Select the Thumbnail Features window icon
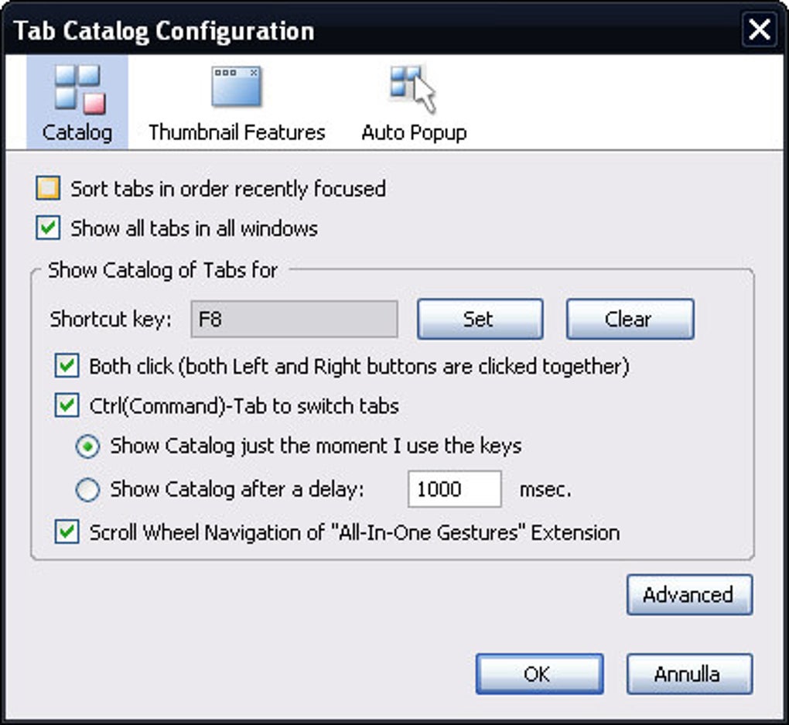This screenshot has width=789, height=725. tap(236, 85)
